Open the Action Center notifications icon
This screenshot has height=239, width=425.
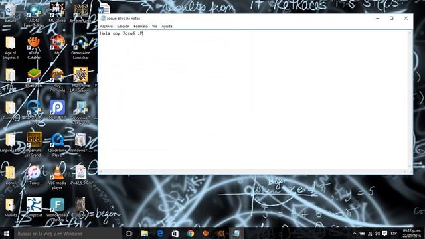[x=384, y=233]
